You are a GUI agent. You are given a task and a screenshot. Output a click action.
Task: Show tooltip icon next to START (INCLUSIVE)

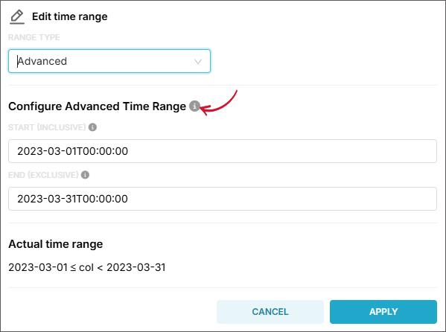coord(92,127)
